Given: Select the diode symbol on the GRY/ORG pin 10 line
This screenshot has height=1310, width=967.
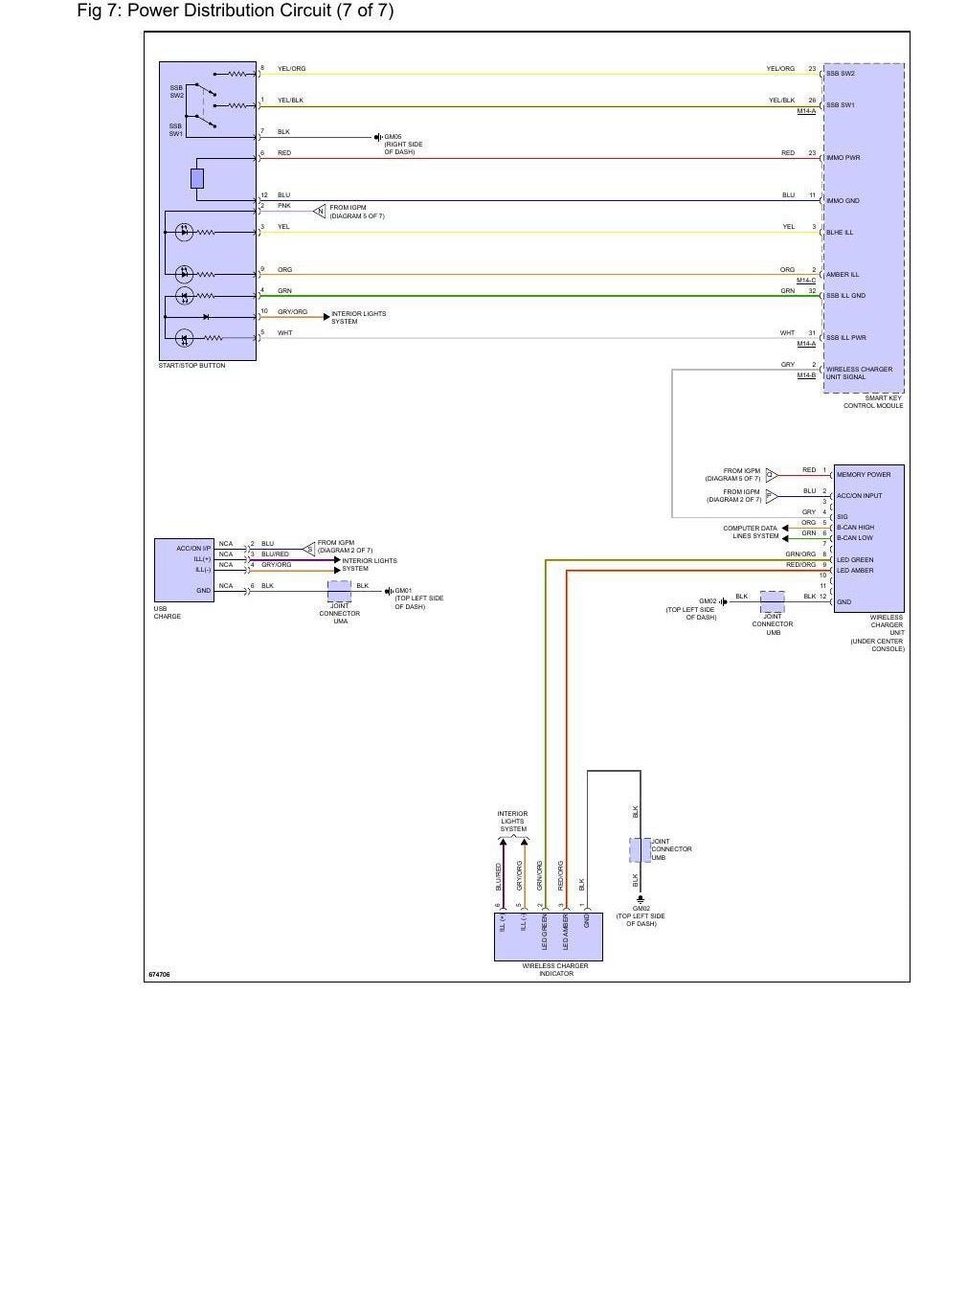Looking at the screenshot, I should pyautogui.click(x=205, y=316).
